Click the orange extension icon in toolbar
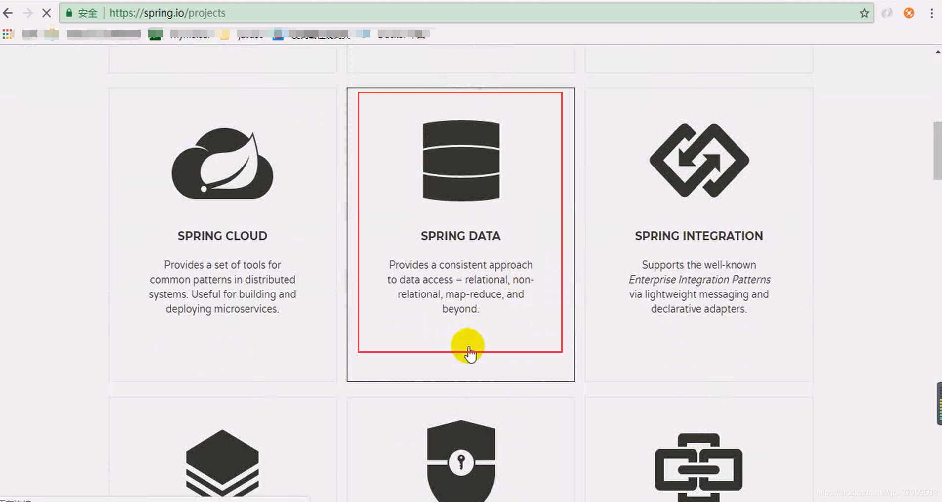 909,13
